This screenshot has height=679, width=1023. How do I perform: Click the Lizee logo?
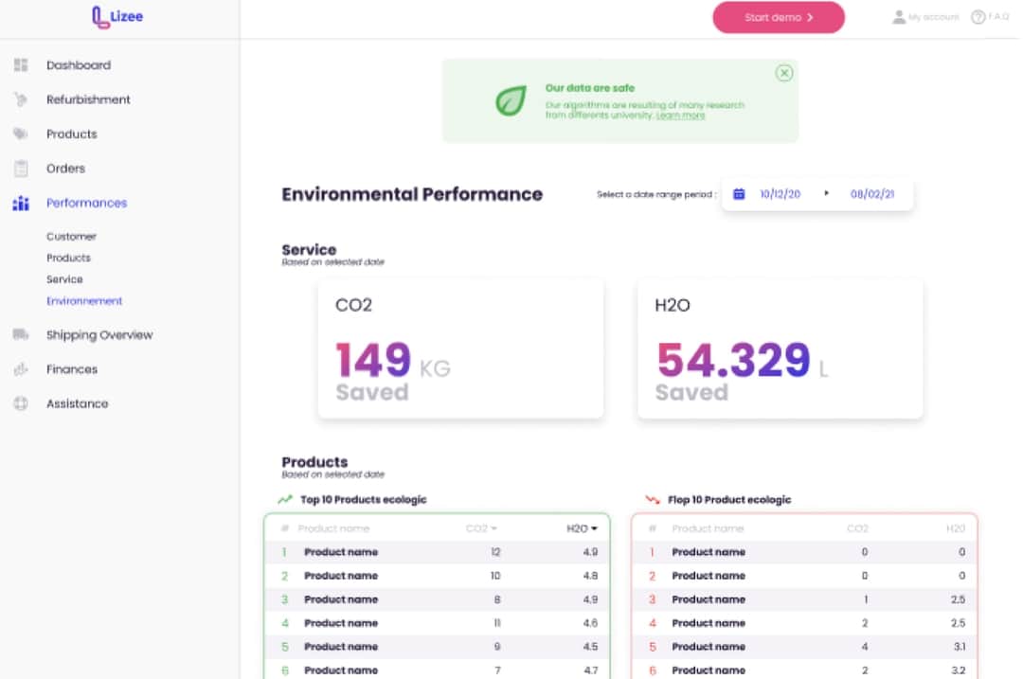(x=118, y=16)
